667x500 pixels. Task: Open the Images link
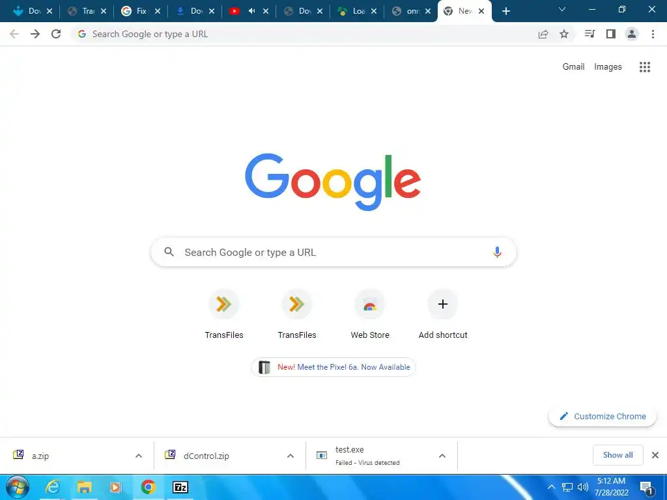pyautogui.click(x=608, y=67)
